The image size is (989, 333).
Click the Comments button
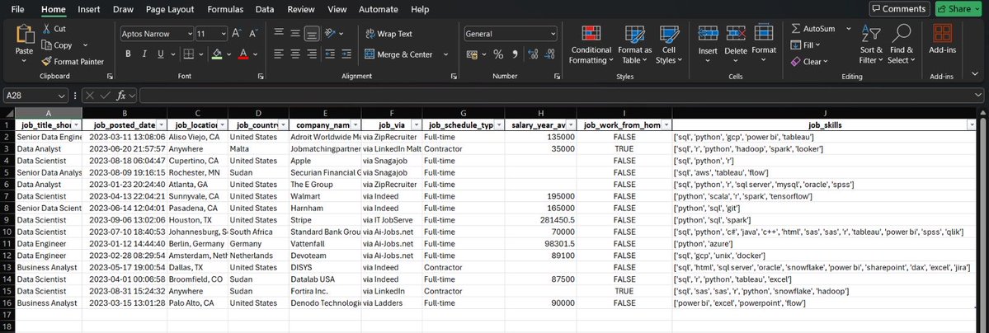[x=899, y=9]
